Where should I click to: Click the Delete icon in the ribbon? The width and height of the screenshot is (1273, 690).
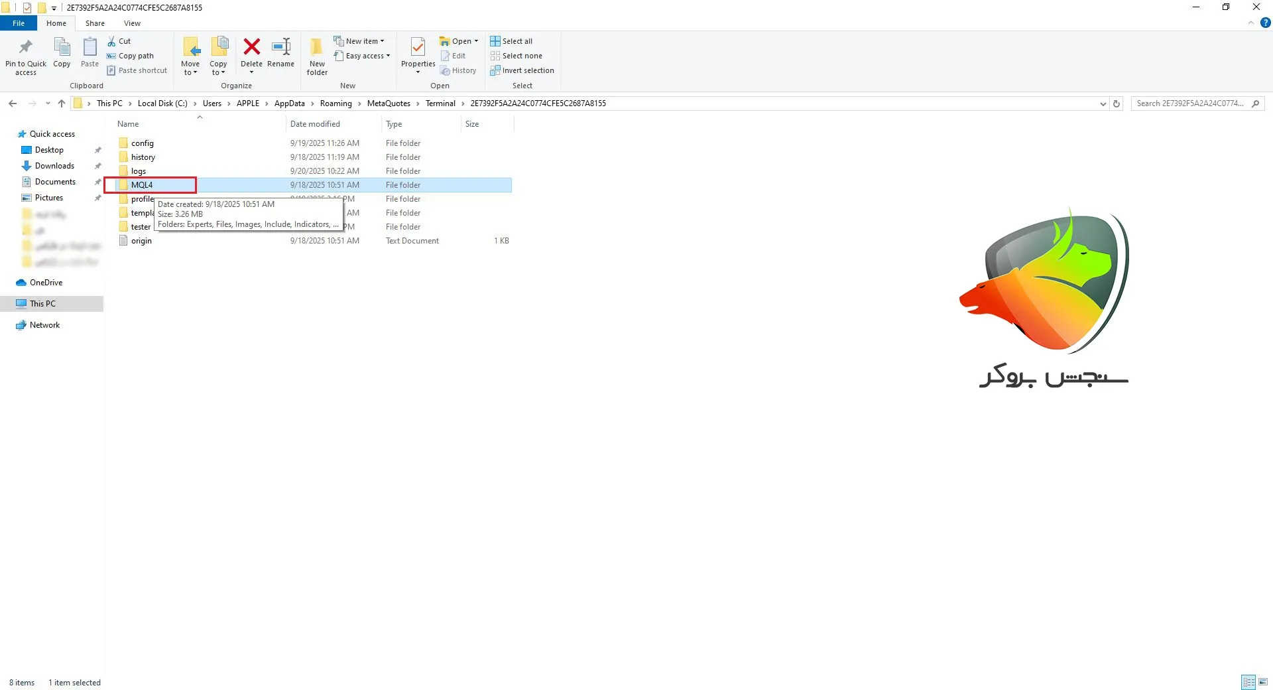point(251,48)
